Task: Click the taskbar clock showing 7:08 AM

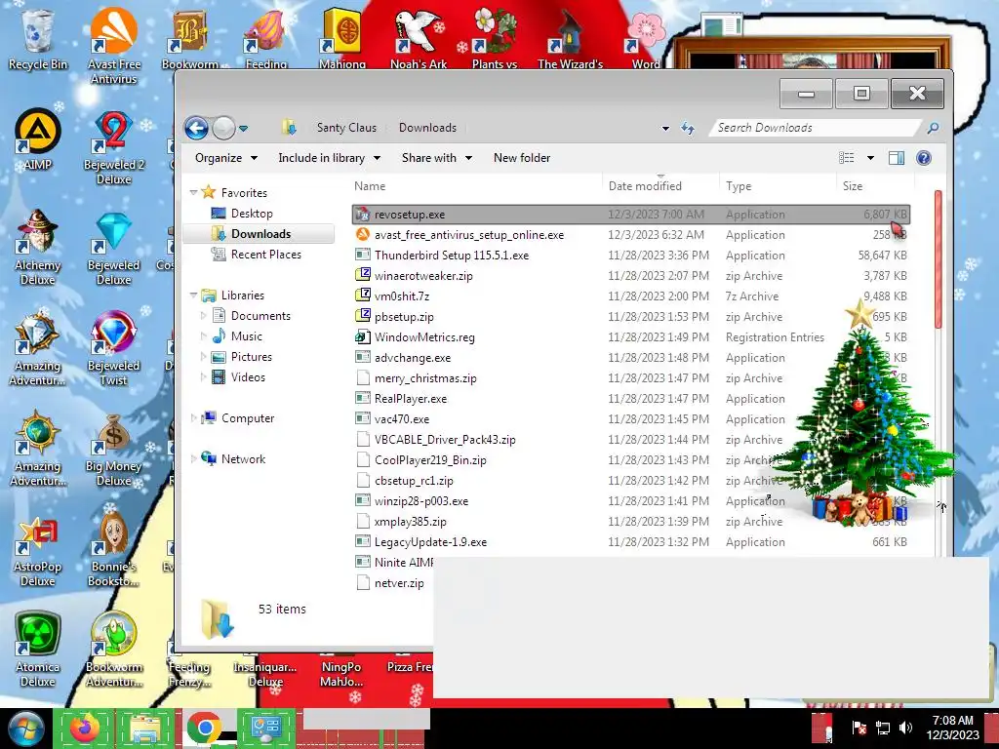Action: pyautogui.click(x=952, y=728)
